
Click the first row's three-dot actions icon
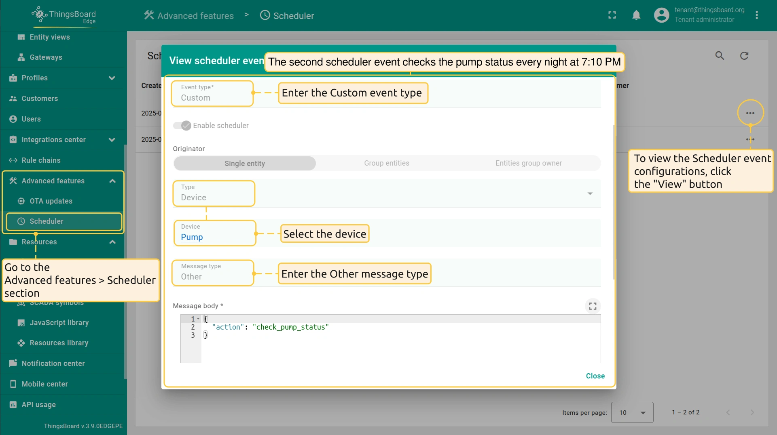click(750, 113)
